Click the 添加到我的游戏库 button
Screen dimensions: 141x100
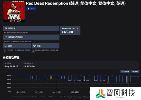tap(31, 37)
